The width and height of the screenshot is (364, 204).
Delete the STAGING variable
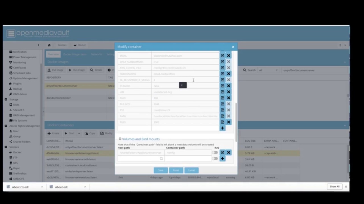pos(228,86)
